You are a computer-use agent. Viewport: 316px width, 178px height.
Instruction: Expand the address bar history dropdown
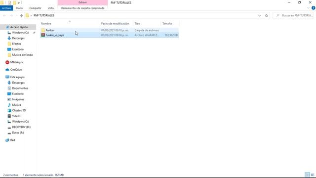(259, 15)
